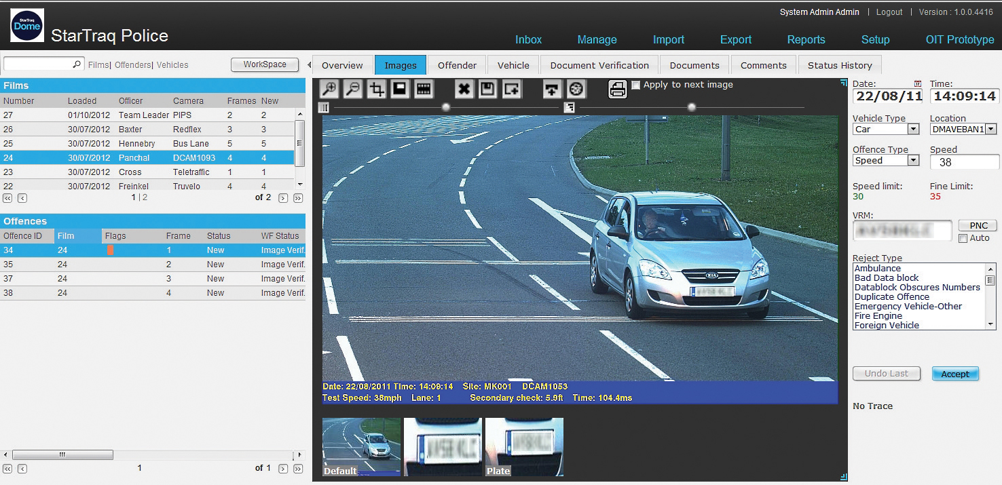This screenshot has height=485, width=1002.
Task: Click the orange flag on offence 34
Action: click(110, 250)
